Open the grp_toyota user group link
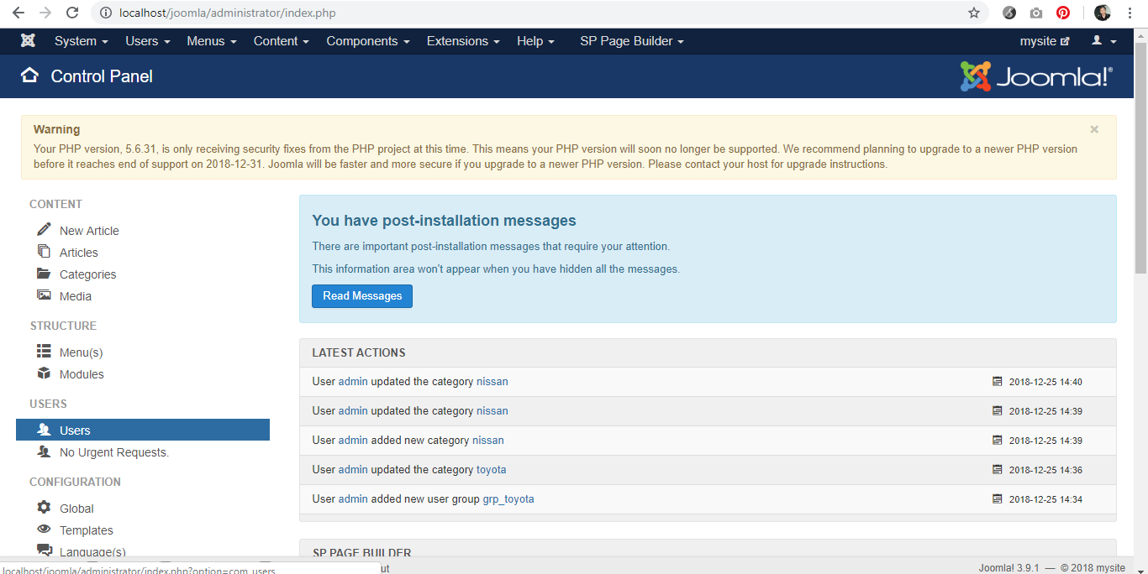1148x574 pixels. 508,498
